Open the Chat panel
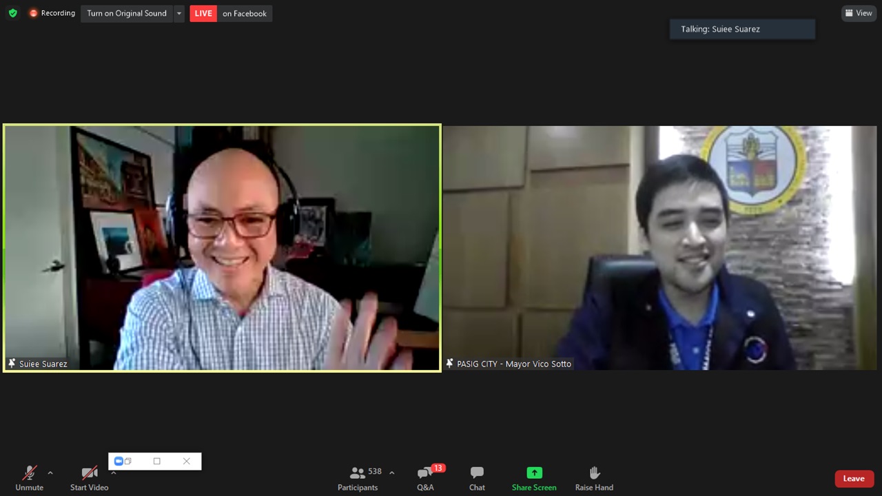 (477, 478)
